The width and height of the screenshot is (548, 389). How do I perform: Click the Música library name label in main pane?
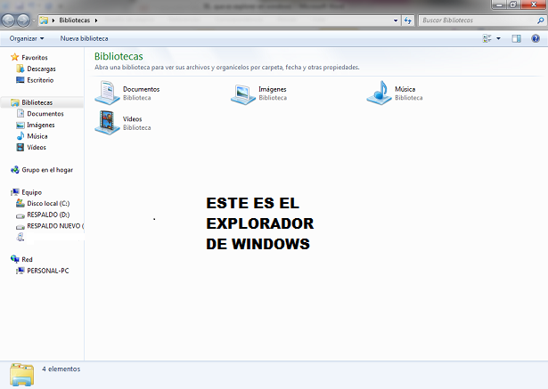[x=405, y=89]
